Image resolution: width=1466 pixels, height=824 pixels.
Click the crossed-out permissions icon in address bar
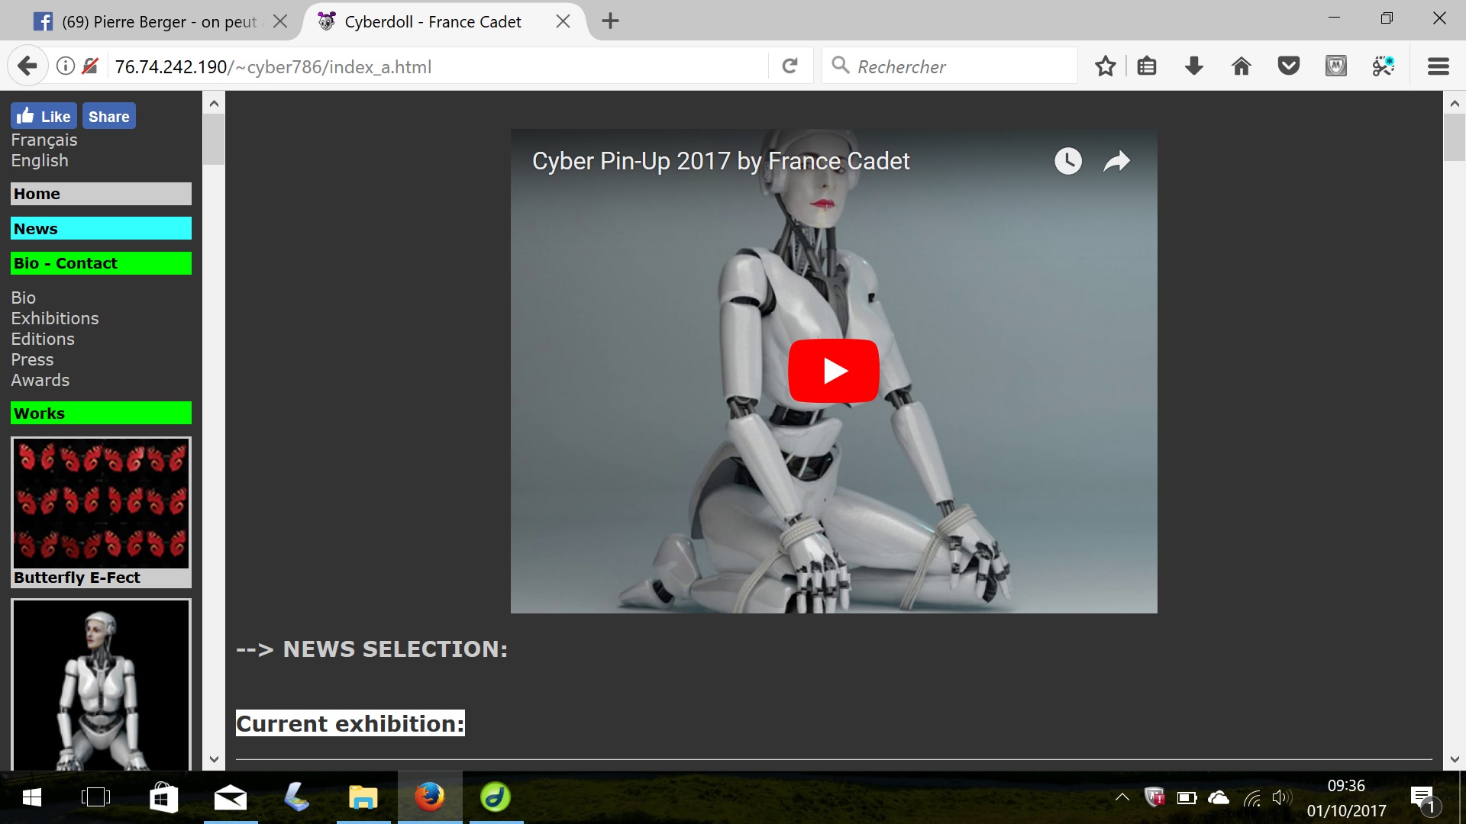click(x=90, y=66)
